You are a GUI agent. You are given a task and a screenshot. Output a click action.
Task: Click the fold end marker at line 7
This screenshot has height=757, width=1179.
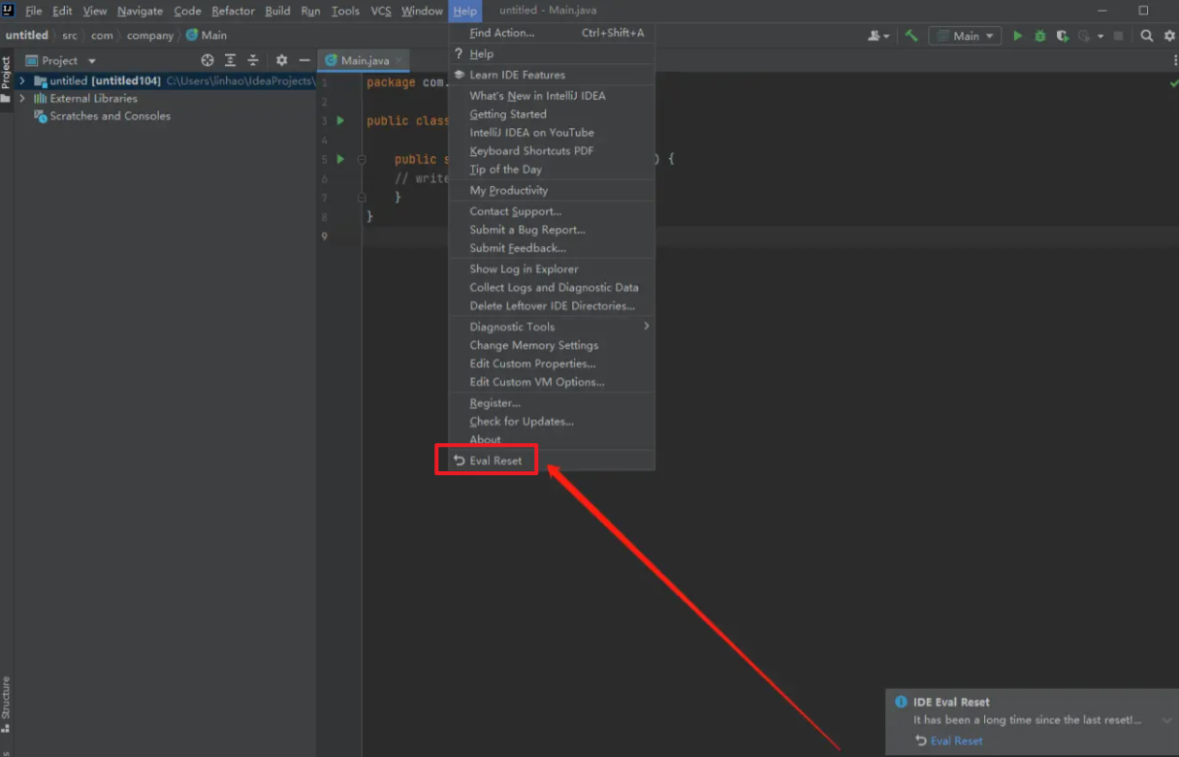point(362,197)
